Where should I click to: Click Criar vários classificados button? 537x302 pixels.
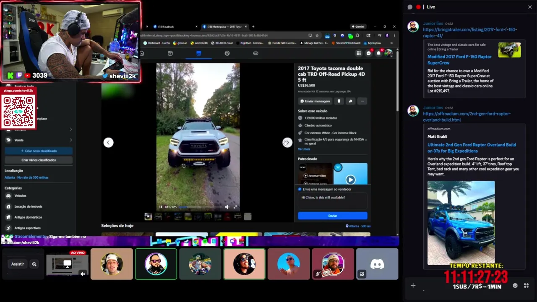pyautogui.click(x=39, y=160)
